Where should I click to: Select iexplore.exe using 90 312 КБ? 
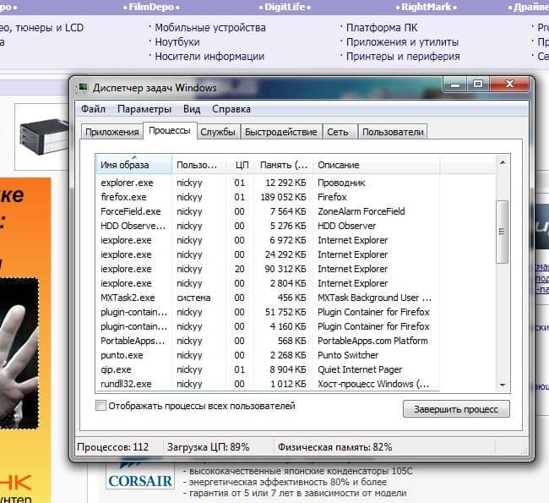(x=268, y=269)
